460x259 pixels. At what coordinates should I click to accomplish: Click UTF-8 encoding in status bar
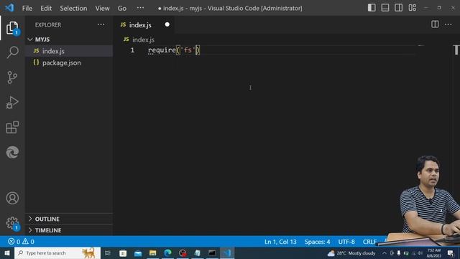click(346, 242)
